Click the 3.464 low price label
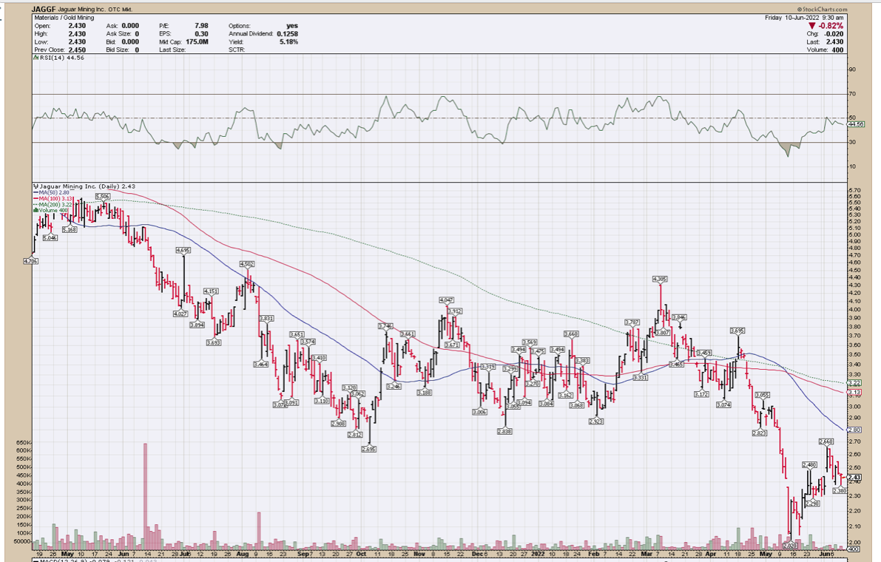 coord(260,365)
